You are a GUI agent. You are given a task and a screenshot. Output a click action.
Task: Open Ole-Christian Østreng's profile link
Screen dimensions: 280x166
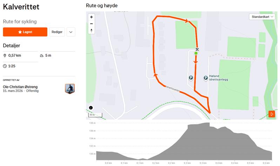point(20,87)
